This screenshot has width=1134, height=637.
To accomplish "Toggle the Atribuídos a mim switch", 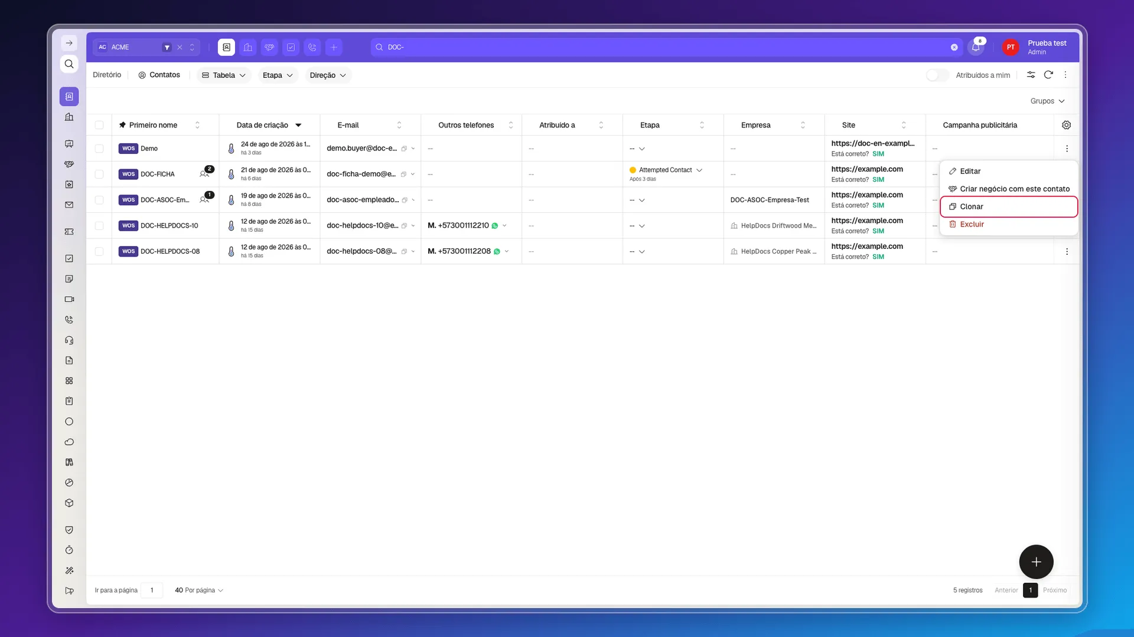I will 937,75.
